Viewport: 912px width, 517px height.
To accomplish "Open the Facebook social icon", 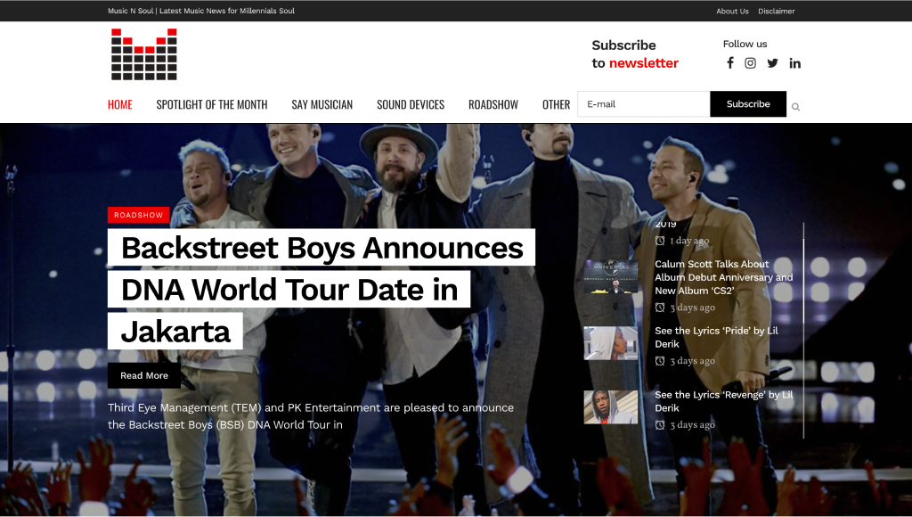I will (x=730, y=63).
